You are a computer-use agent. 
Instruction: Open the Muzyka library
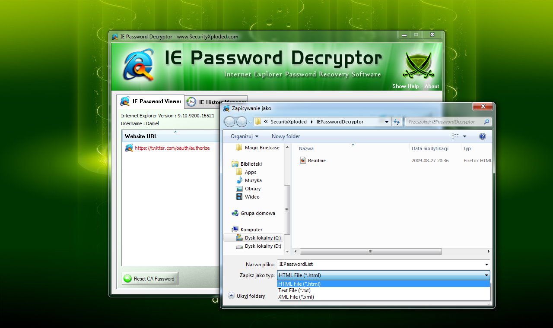[x=249, y=180]
